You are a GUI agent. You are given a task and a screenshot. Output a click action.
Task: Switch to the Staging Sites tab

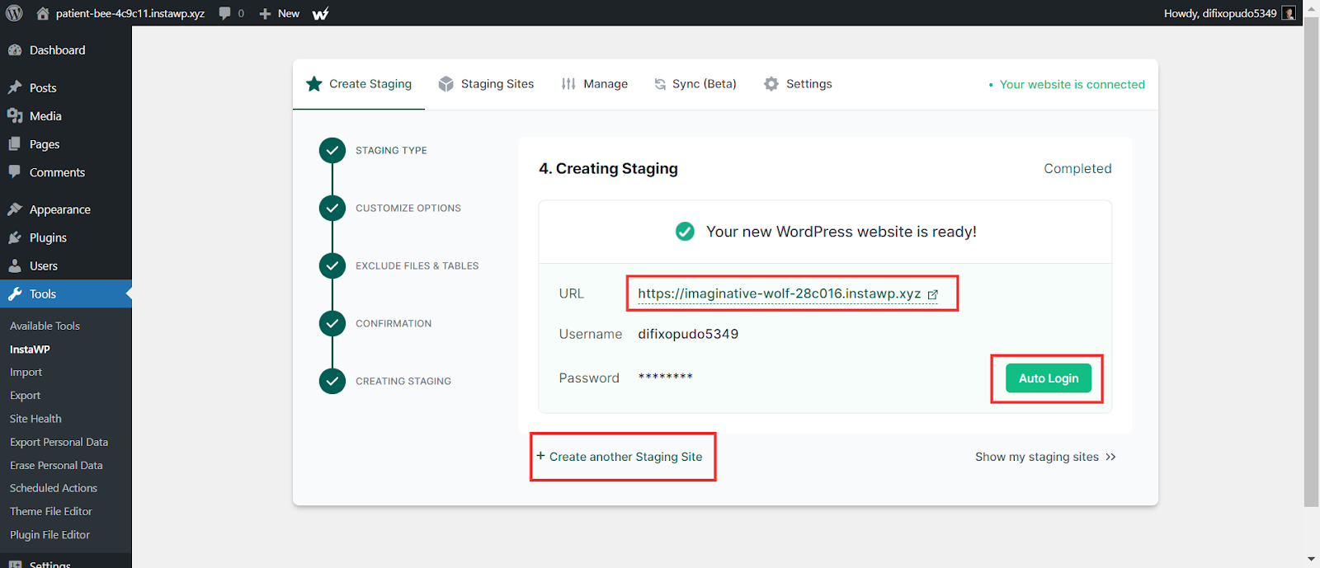point(487,84)
